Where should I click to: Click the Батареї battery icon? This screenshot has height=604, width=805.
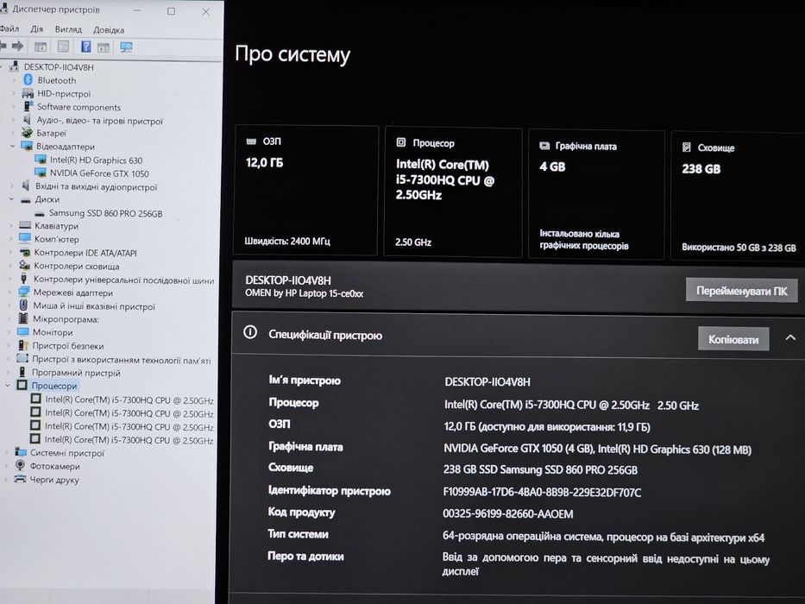27,133
